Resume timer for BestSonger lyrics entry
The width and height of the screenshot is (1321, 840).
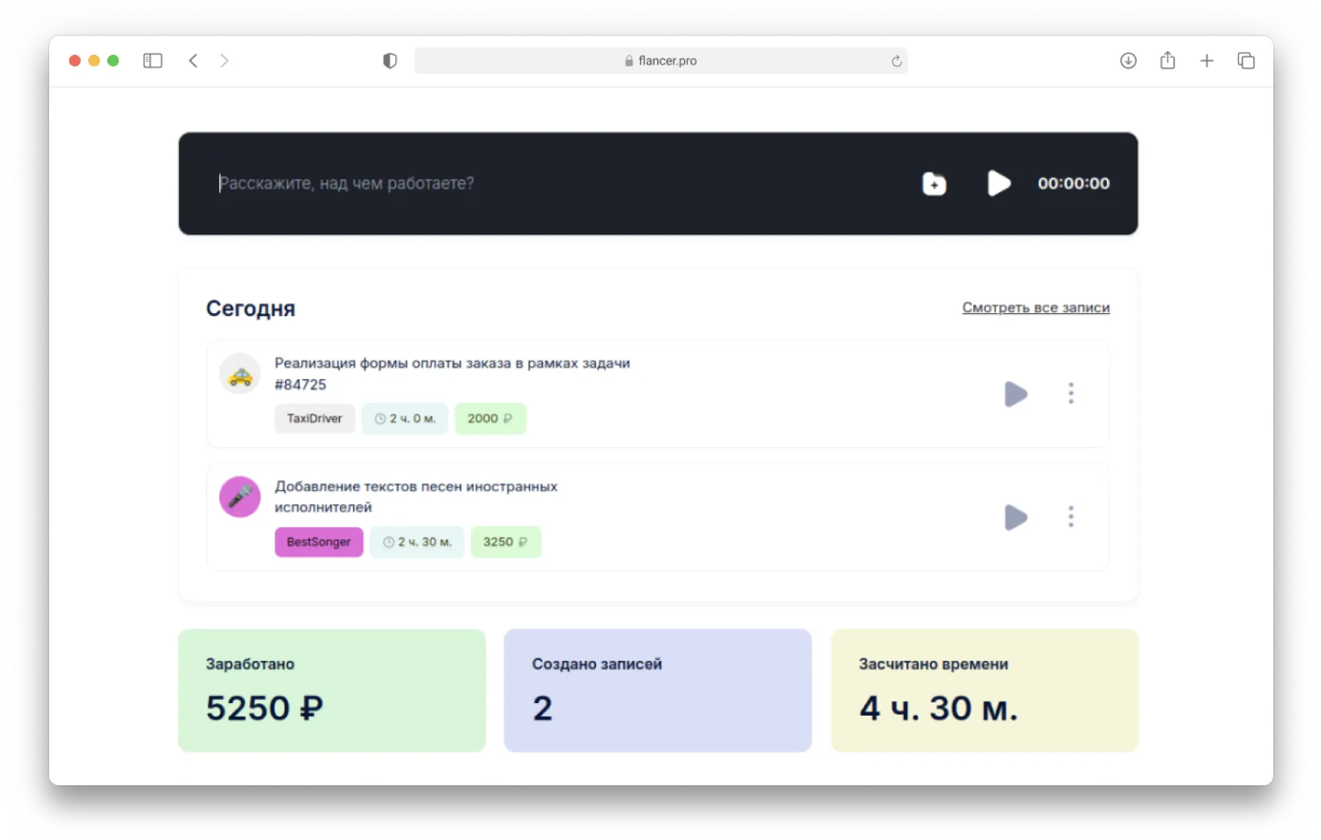(1015, 517)
